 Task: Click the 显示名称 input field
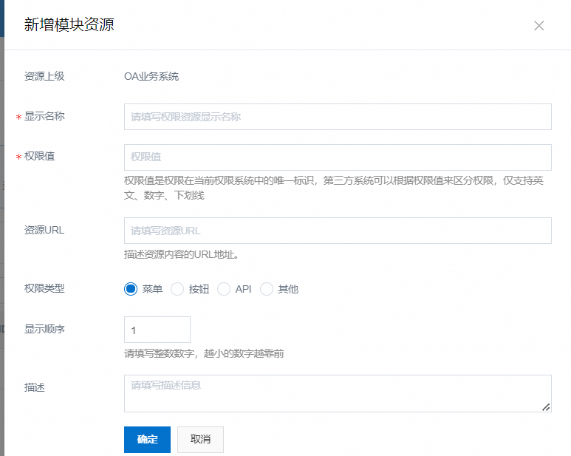(338, 117)
